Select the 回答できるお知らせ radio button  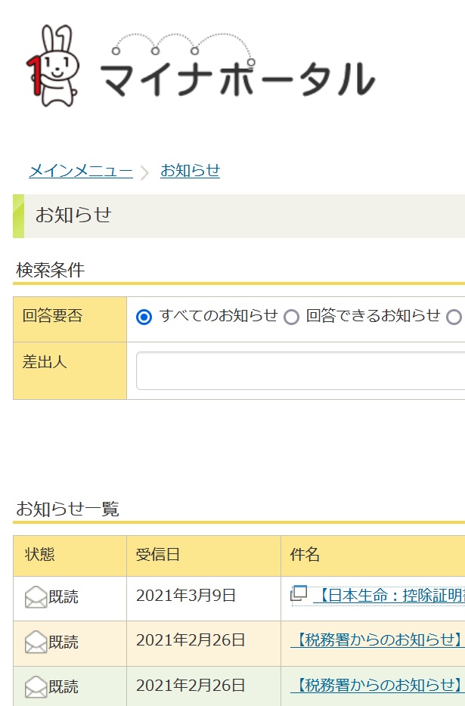(x=291, y=317)
